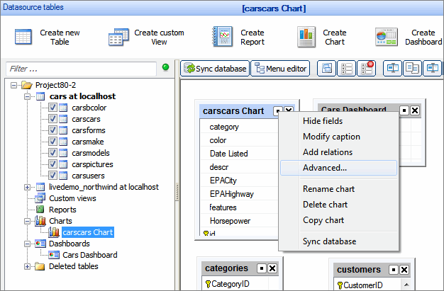The image size is (444, 291).
Task: Click the duplicate documents toolbar icon
Action: 412,68
